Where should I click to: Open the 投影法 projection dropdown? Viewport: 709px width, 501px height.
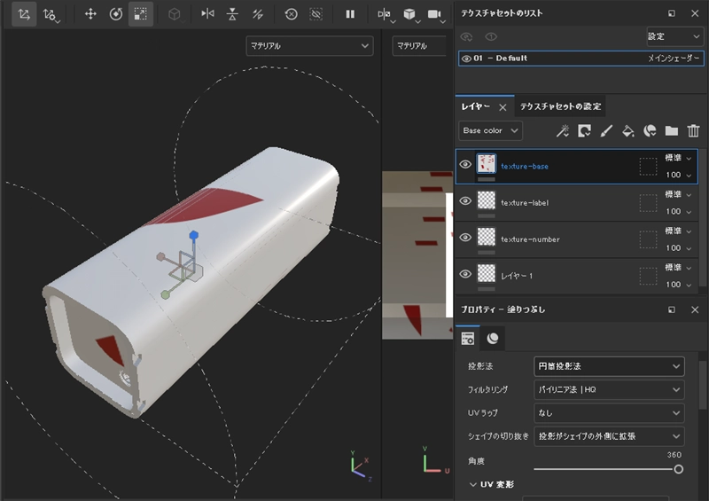pos(609,366)
